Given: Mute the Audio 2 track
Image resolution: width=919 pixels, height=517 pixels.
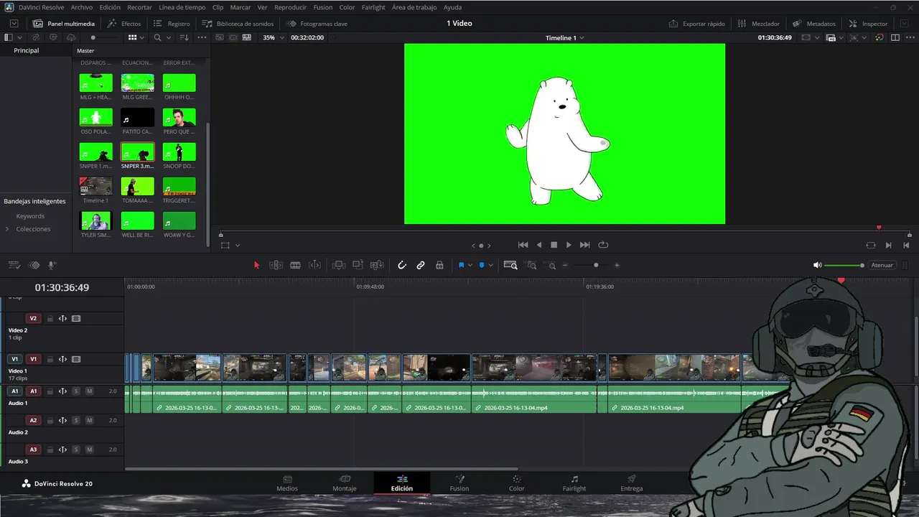Looking at the screenshot, I should 89,420.
